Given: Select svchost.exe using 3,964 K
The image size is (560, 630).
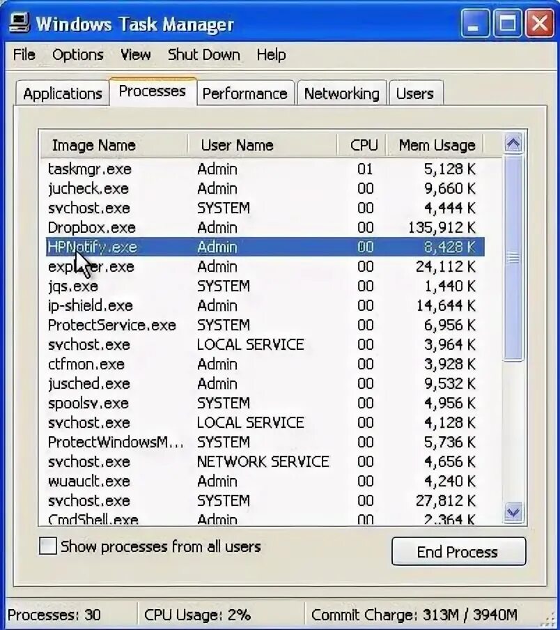Looking at the screenshot, I should (265, 344).
